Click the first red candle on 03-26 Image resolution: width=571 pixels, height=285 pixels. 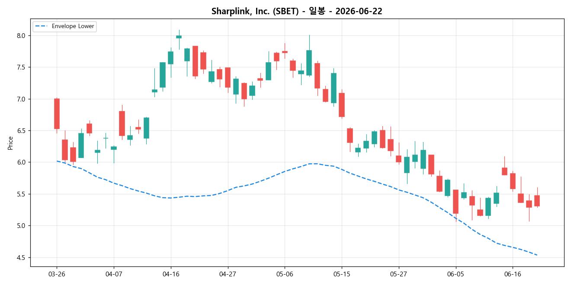tap(57, 114)
